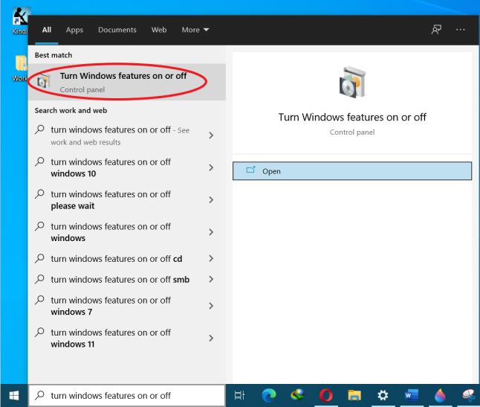Open Settings gear on taskbar
The image size is (480, 407).
click(383, 395)
